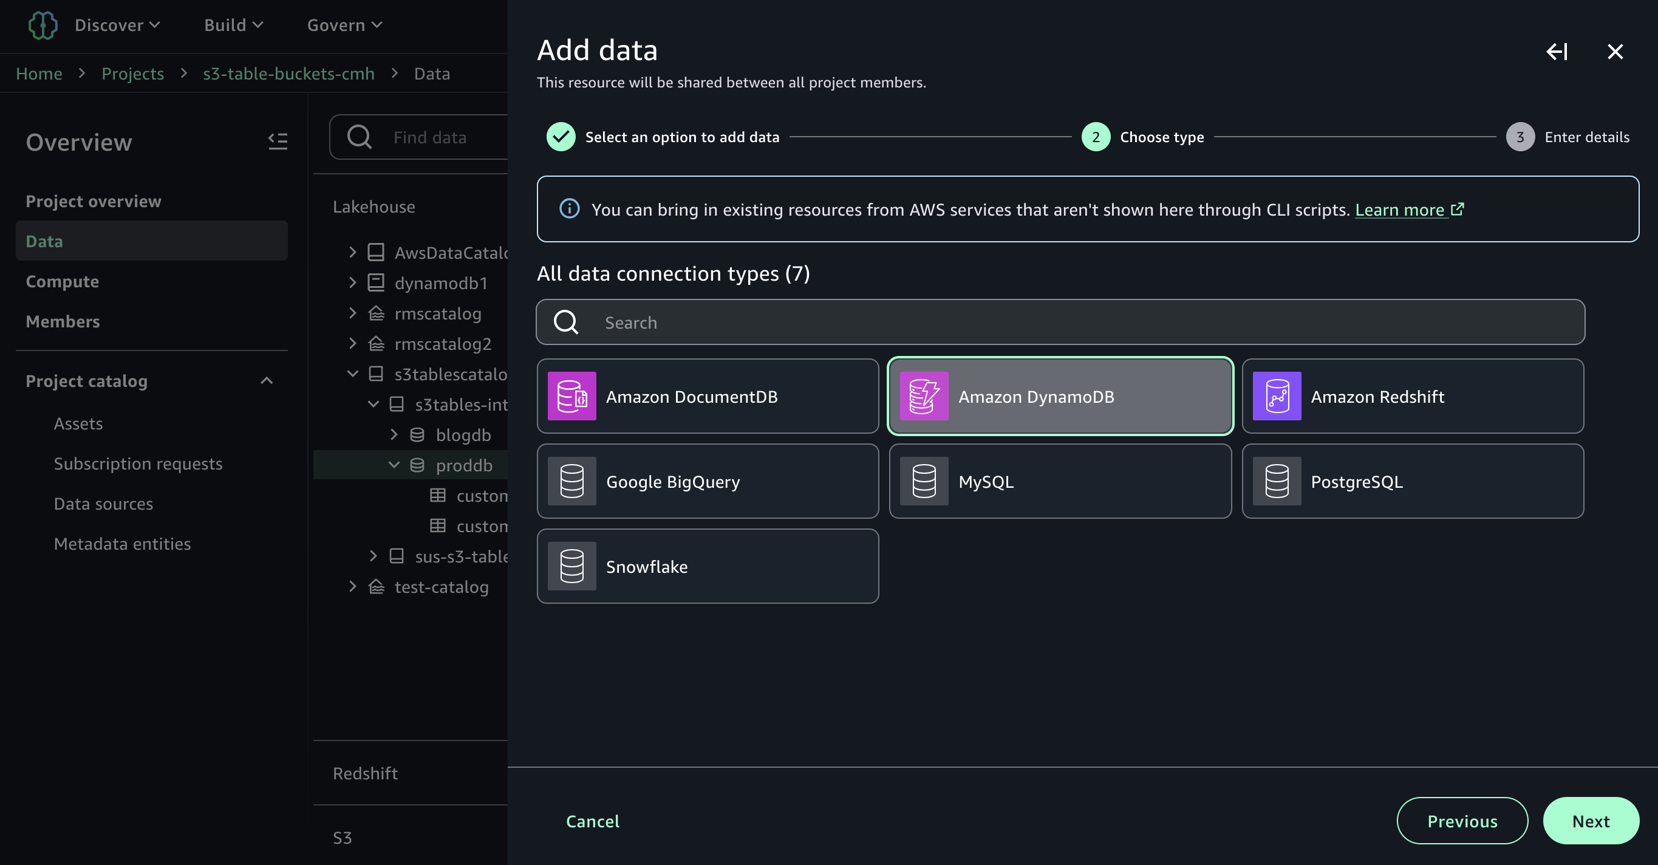
Task: Collapse the proddb database node
Action: pos(394,465)
